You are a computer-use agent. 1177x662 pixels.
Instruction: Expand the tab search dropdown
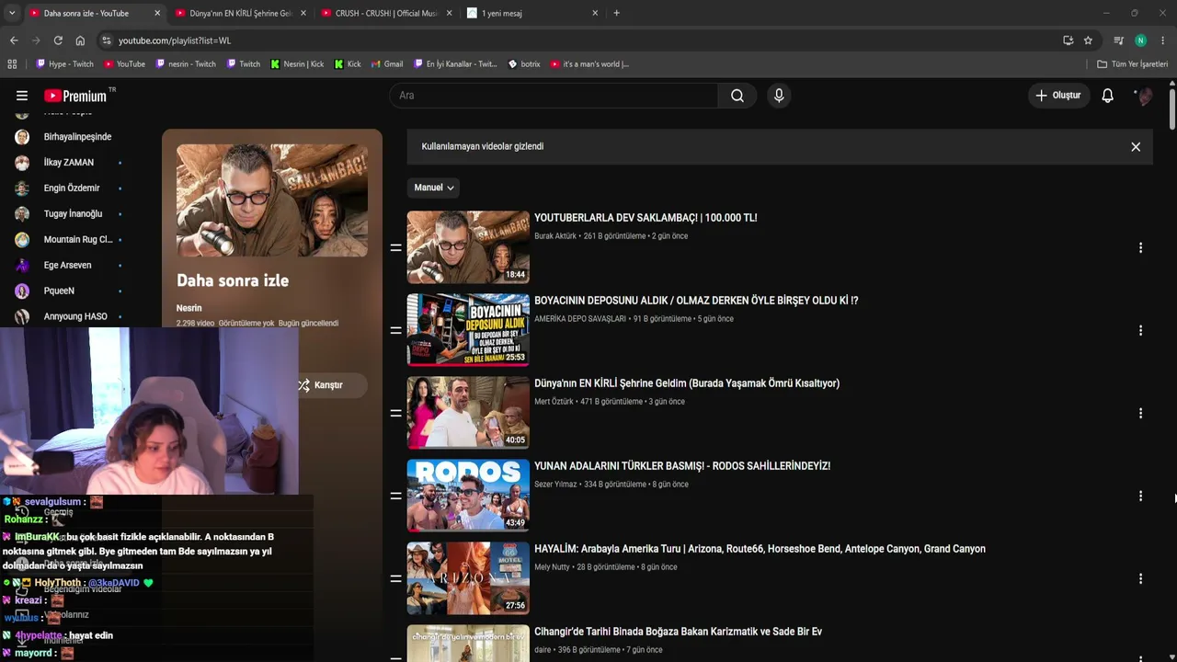(12, 13)
